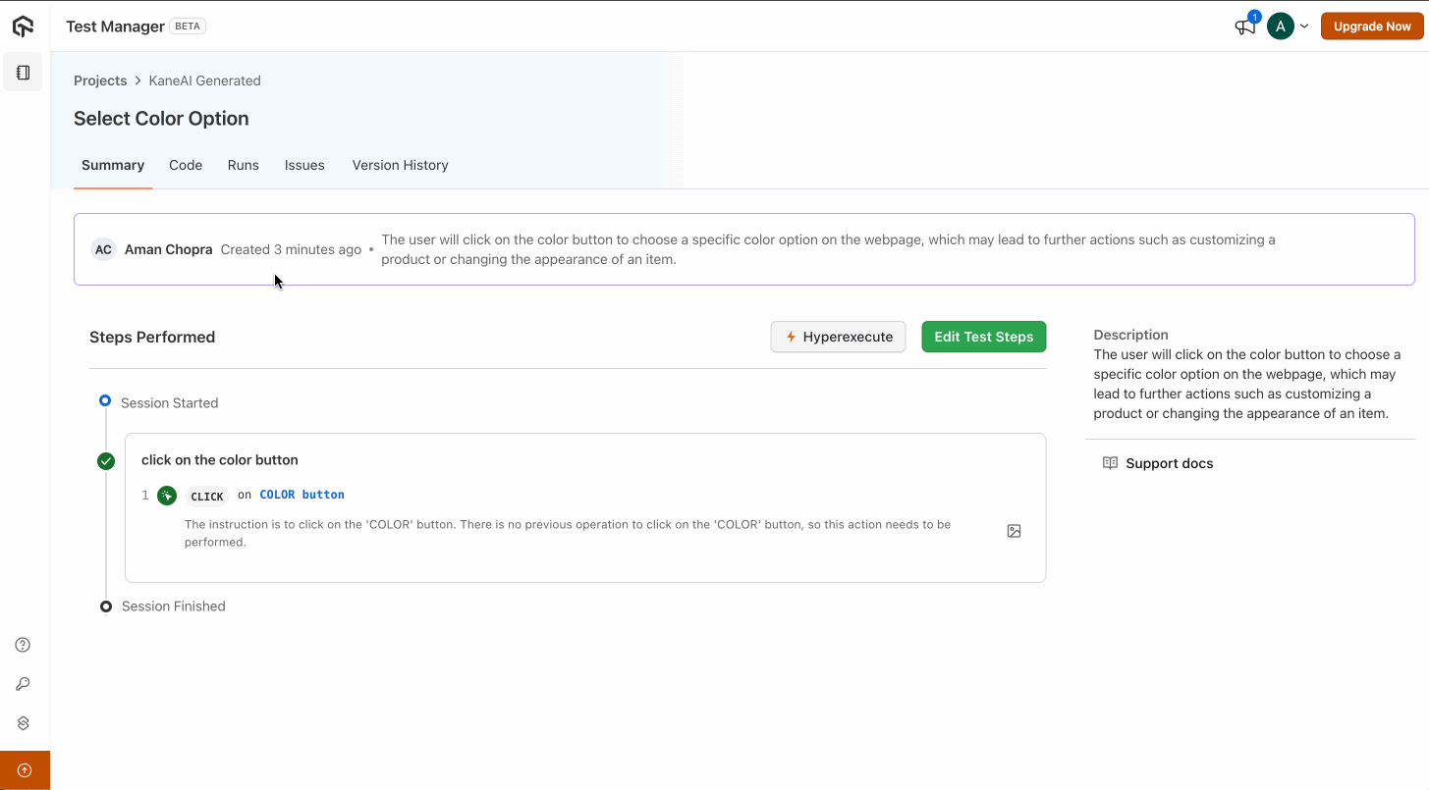Navigate to Projects breadcrumb link
This screenshot has width=1429, height=790.
click(x=100, y=80)
